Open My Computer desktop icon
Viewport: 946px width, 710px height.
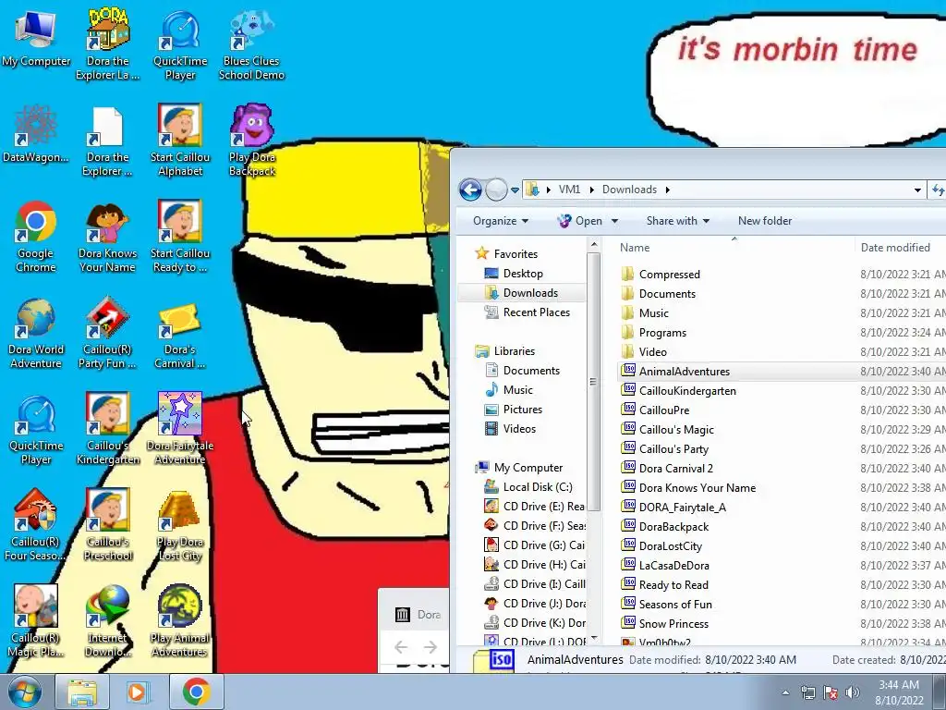(x=36, y=39)
